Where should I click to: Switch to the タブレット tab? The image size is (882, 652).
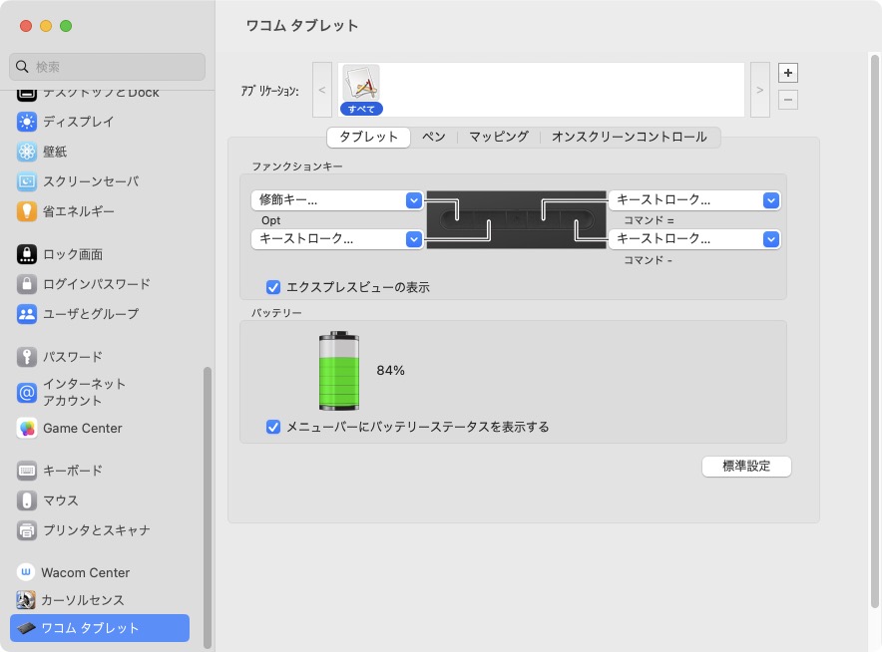point(368,137)
